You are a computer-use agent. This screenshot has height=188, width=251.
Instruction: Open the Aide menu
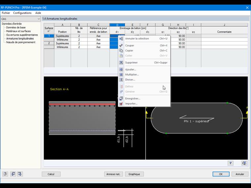point(38,13)
